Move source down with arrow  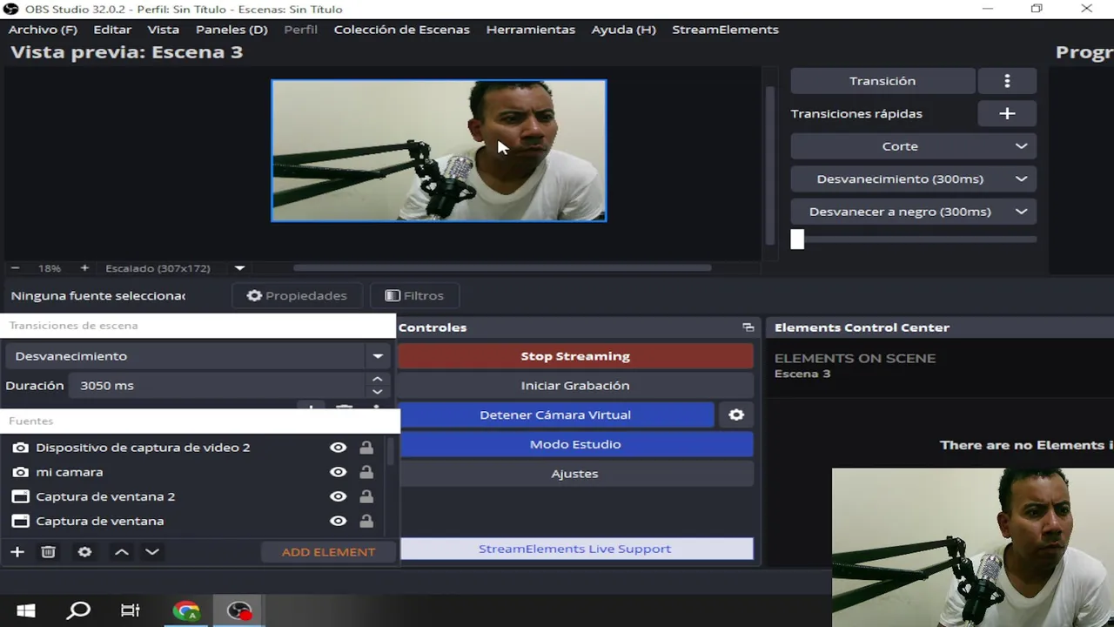(152, 552)
